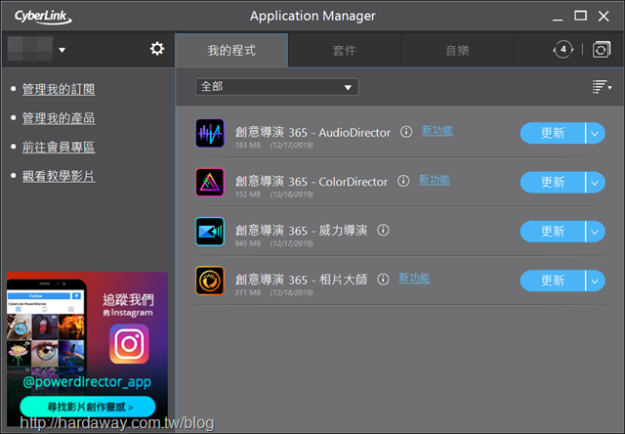
Task: Switch to the 套件 tab
Action: coord(345,50)
